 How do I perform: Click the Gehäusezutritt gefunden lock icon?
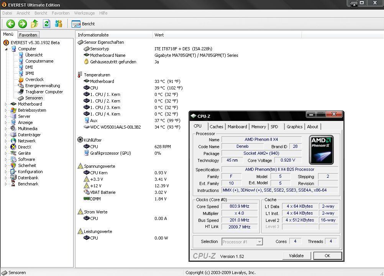(86, 61)
